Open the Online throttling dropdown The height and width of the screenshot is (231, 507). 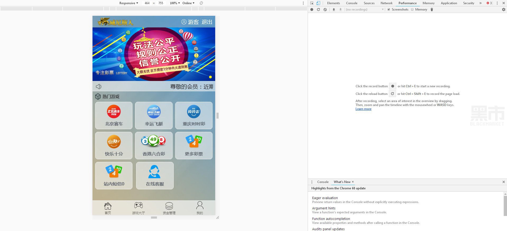coord(188,3)
